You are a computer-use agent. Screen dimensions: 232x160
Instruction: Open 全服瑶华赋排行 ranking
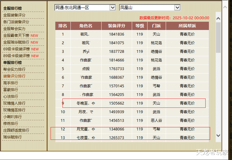(x=16, y=42)
